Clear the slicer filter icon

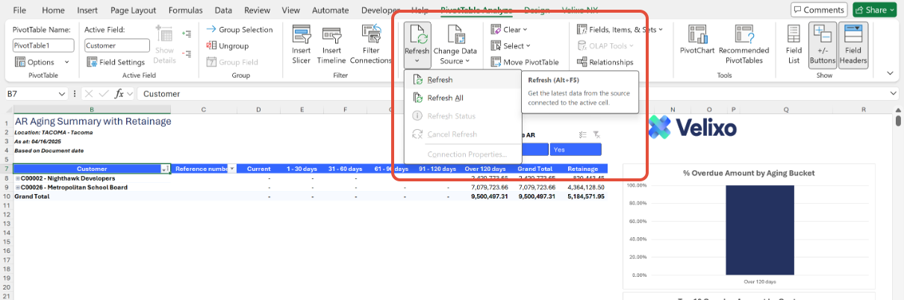coord(596,134)
